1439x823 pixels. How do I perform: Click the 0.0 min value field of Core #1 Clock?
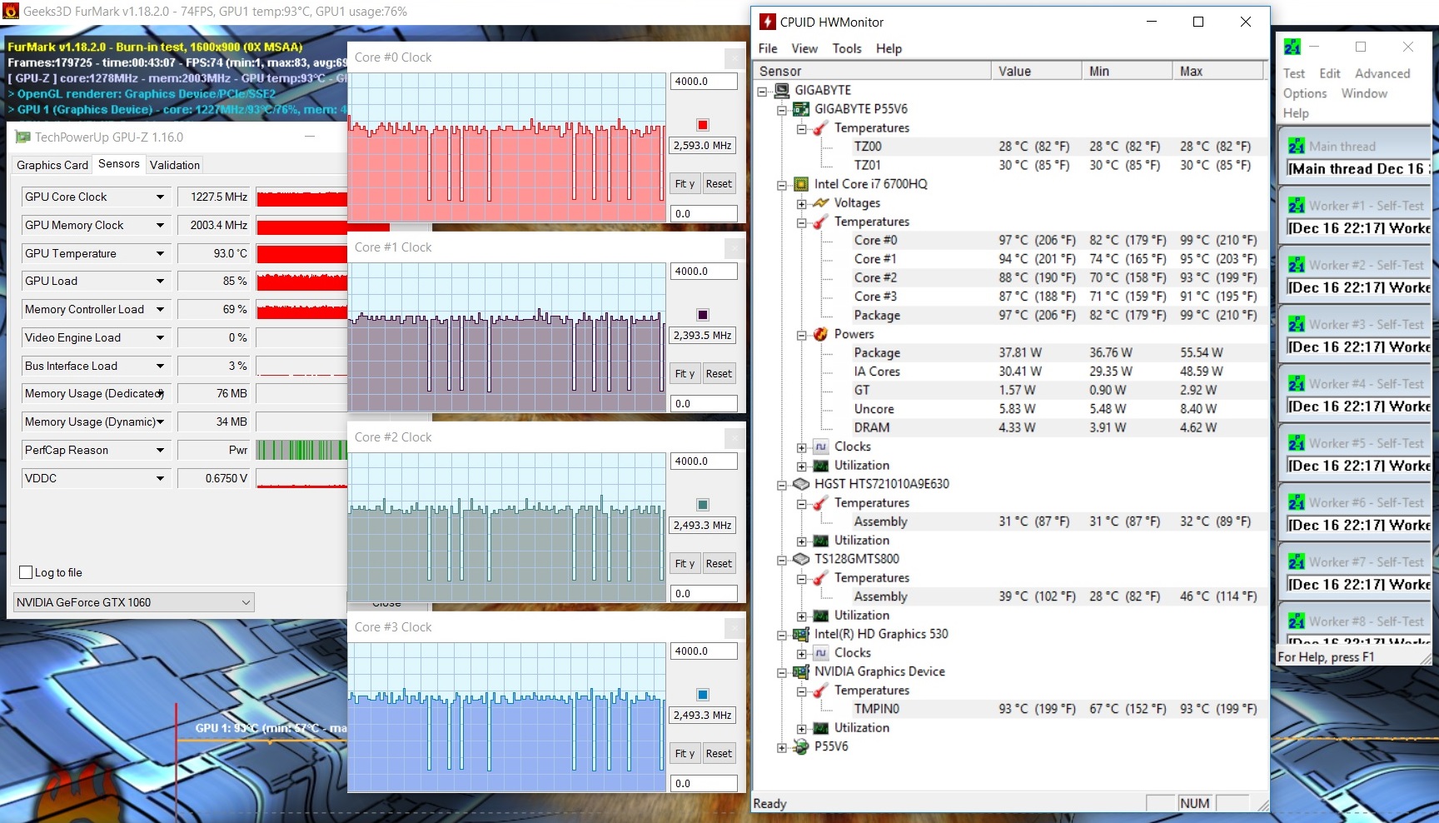[704, 404]
